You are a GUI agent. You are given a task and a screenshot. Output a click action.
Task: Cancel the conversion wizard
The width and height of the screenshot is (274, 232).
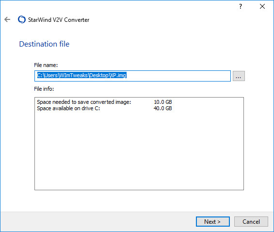click(x=251, y=221)
